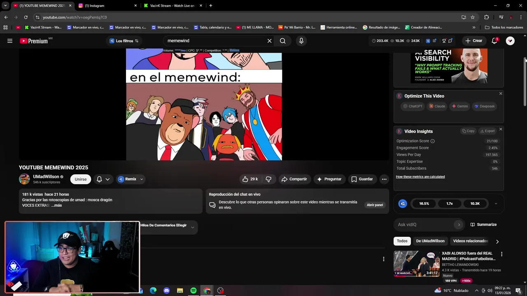Open the vidIQ chat bubble icon

(450, 41)
